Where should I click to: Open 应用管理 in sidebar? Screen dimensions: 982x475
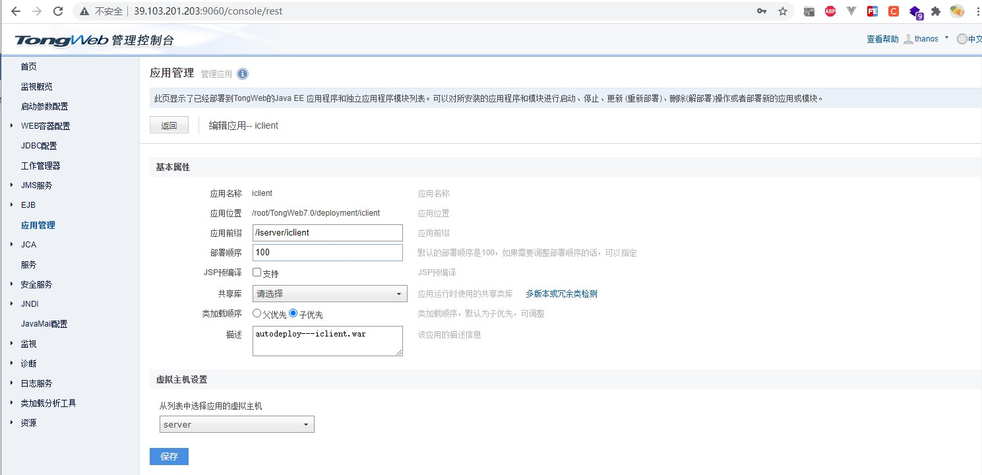38,225
